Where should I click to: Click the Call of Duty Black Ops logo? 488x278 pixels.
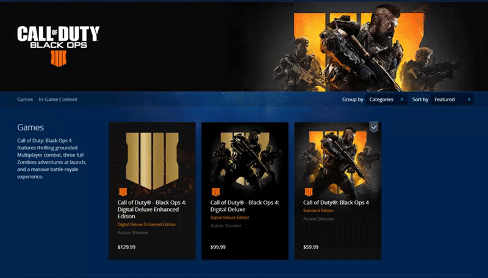tap(58, 45)
